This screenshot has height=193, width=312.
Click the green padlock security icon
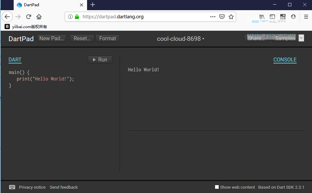tap(77, 17)
